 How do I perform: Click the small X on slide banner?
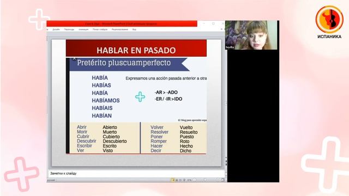coord(74,59)
